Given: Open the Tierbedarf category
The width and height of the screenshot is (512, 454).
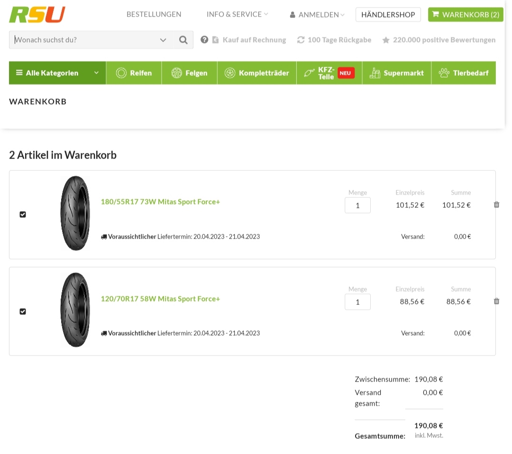Looking at the screenshot, I should tap(463, 73).
